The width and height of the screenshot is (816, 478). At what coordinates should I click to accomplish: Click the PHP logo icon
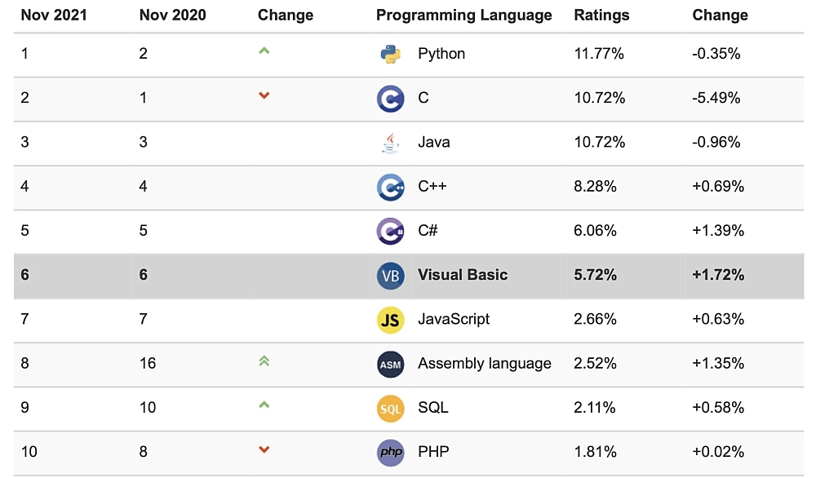(390, 452)
